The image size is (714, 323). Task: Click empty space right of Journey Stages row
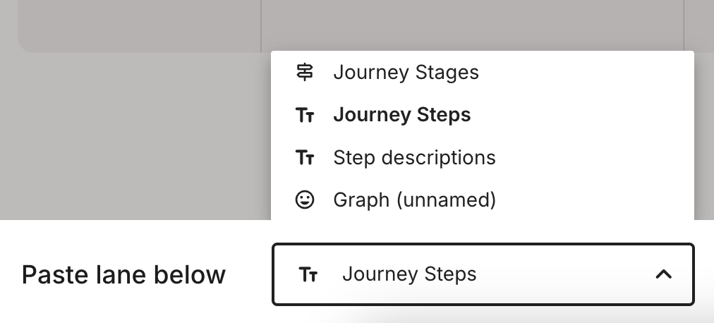pos(600,72)
